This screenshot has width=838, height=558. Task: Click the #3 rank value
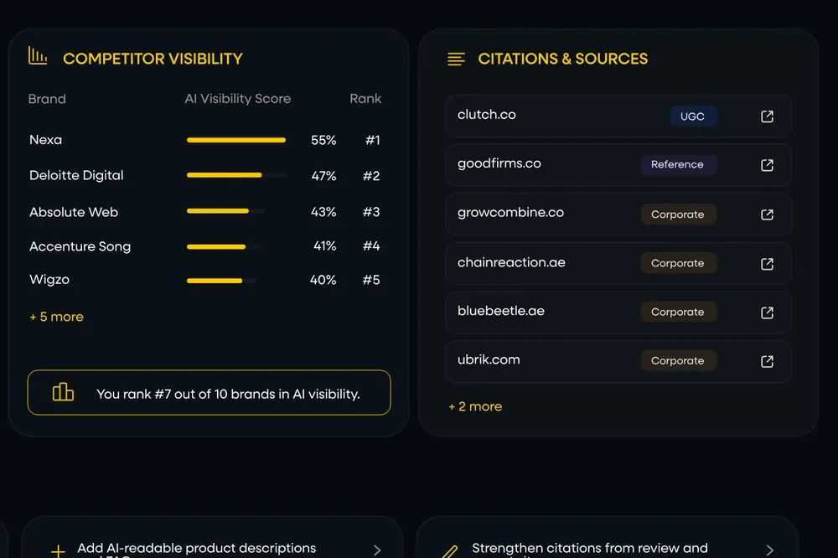(x=371, y=212)
